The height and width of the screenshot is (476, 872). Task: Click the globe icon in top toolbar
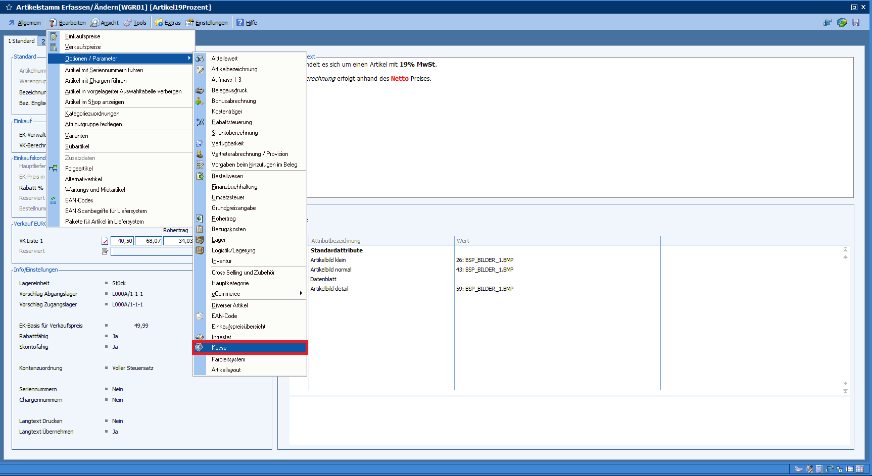(842, 23)
